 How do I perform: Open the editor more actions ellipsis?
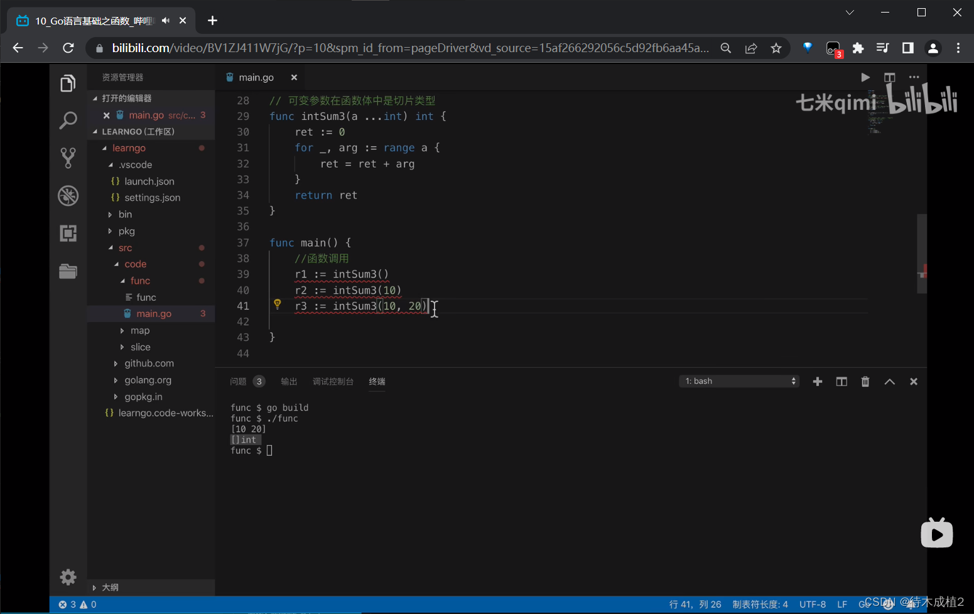point(914,77)
